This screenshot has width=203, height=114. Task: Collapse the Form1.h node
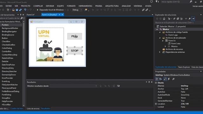click(163, 41)
